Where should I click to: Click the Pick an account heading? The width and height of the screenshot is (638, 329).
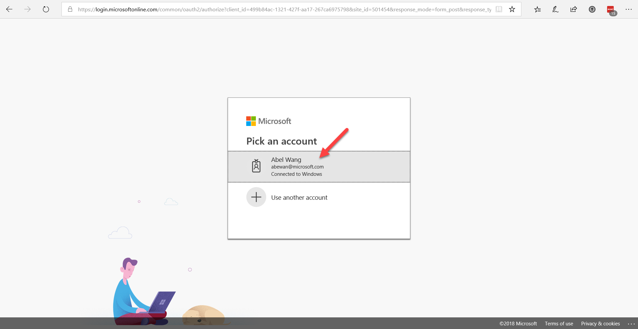point(281,141)
